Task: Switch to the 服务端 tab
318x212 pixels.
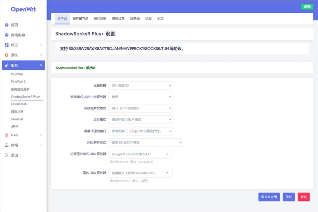Action: tap(135, 19)
